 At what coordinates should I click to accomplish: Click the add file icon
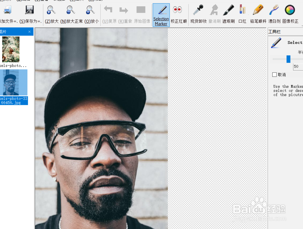7,10
